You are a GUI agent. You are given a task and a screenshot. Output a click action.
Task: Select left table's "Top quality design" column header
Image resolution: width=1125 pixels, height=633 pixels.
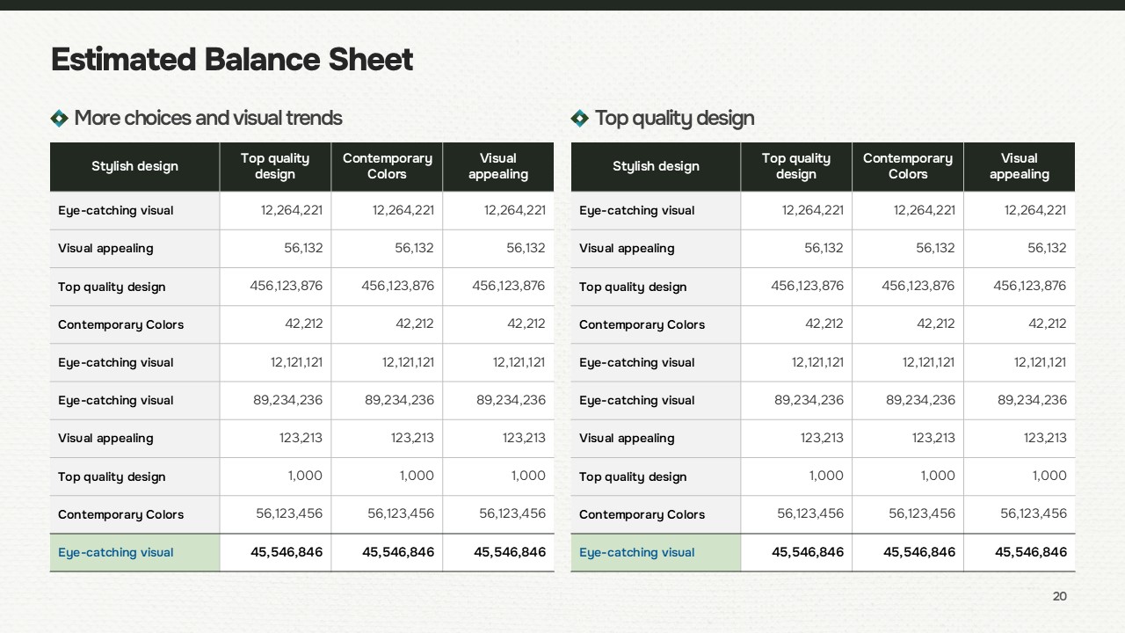pos(275,166)
